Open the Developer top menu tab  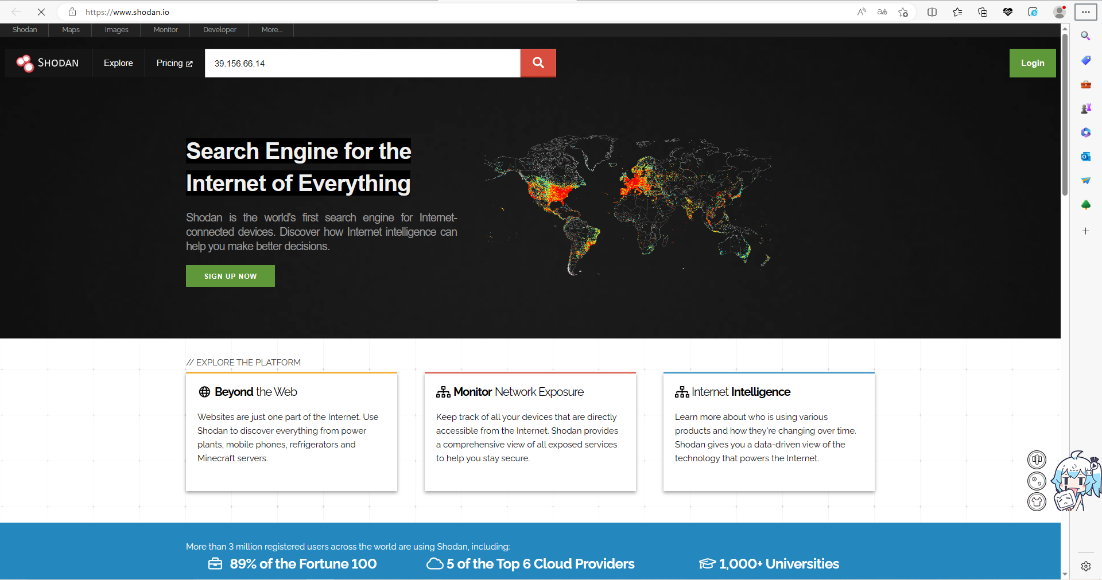click(220, 30)
